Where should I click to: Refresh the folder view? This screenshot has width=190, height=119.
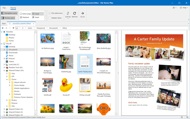click(x=75, y=13)
